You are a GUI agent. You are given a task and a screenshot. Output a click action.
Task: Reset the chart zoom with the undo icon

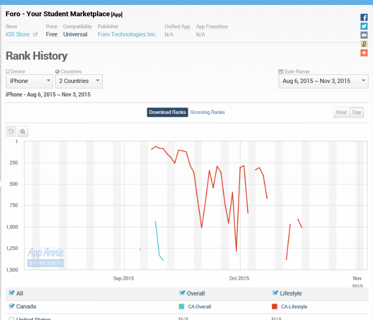point(11,131)
